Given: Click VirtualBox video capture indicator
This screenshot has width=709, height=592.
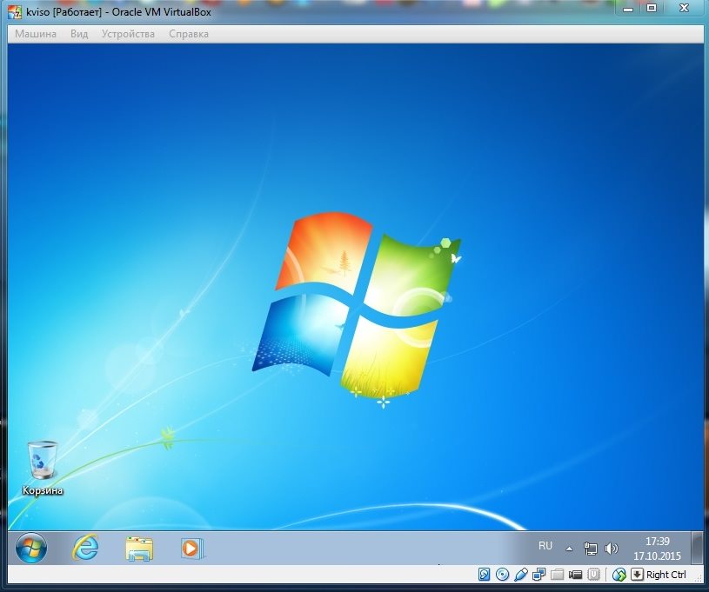Looking at the screenshot, I should [x=575, y=575].
